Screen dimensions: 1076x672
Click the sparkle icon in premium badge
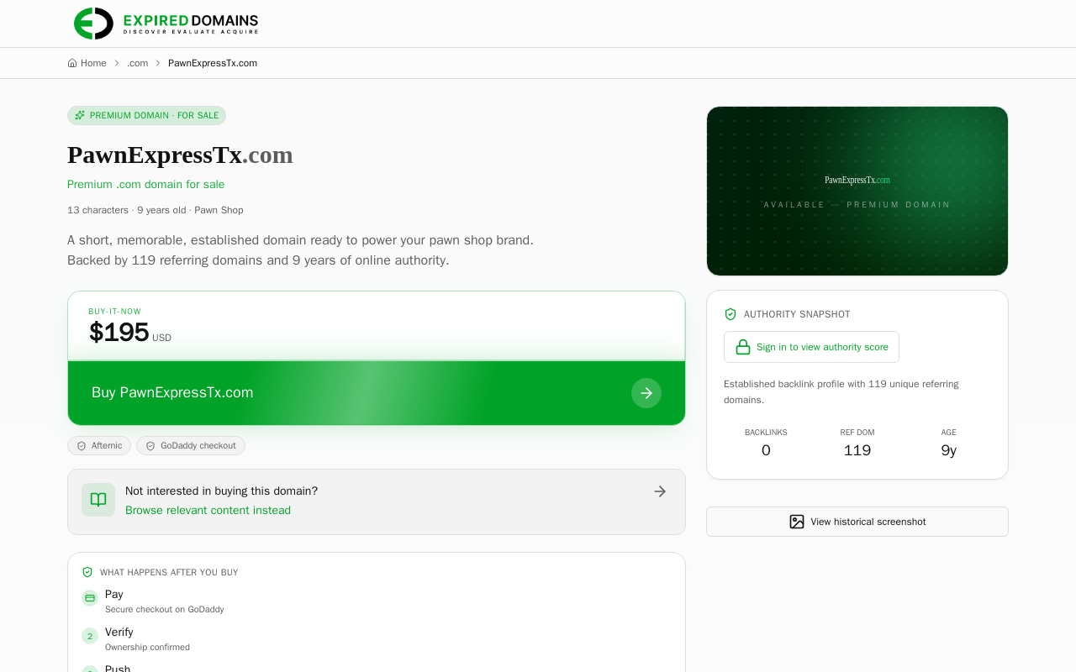[x=80, y=115]
